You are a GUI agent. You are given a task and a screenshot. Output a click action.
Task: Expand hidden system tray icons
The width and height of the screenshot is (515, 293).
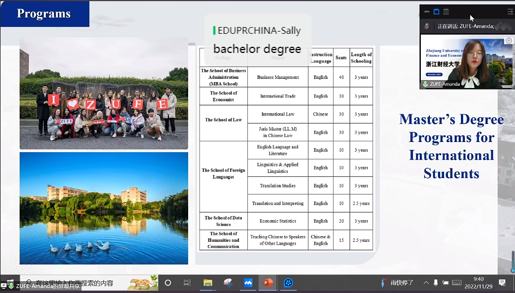[x=426, y=283]
